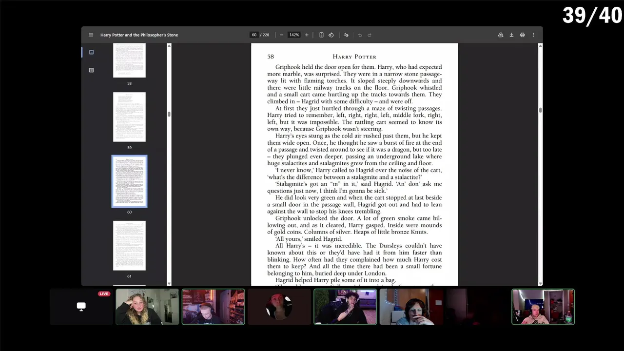Select the webcam tile of man in hoodie

345,307
